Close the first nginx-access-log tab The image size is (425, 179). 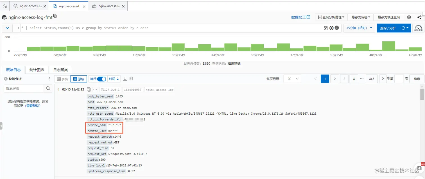pos(45,6)
